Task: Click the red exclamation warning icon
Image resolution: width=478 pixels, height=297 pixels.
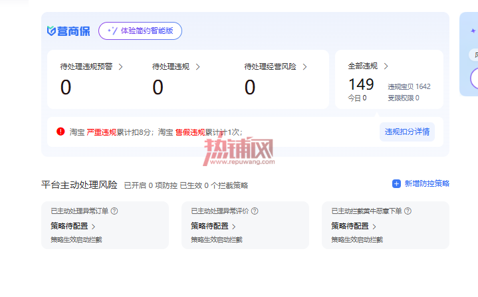Action: tap(60, 132)
